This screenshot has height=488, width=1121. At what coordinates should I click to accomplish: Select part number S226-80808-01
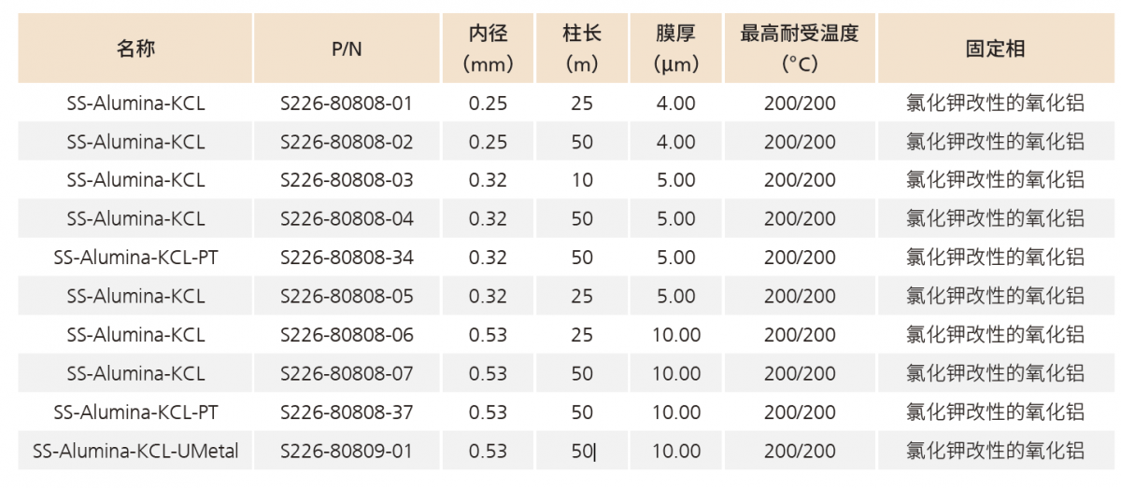[x=347, y=104]
